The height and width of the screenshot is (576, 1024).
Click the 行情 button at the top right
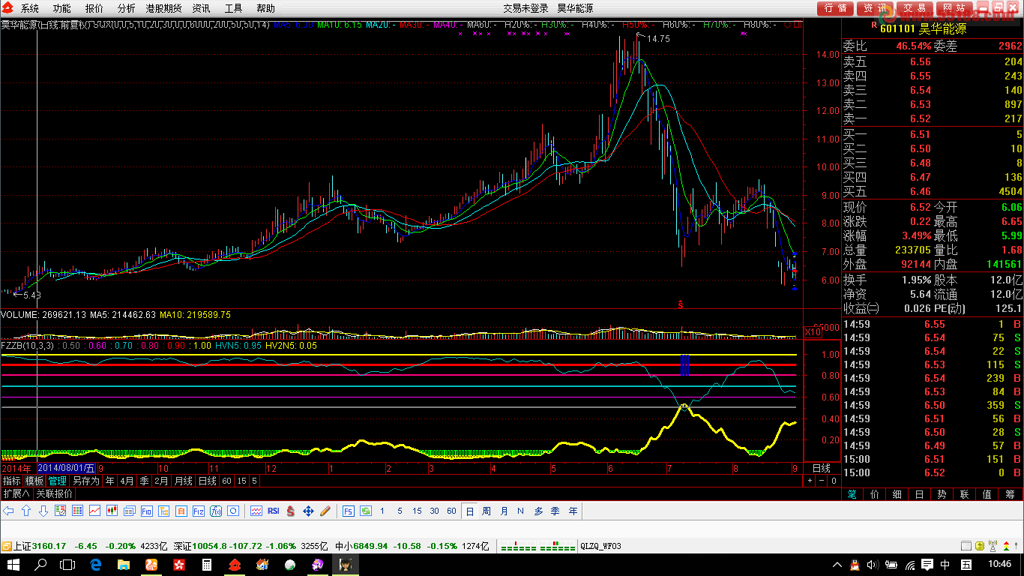(835, 8)
